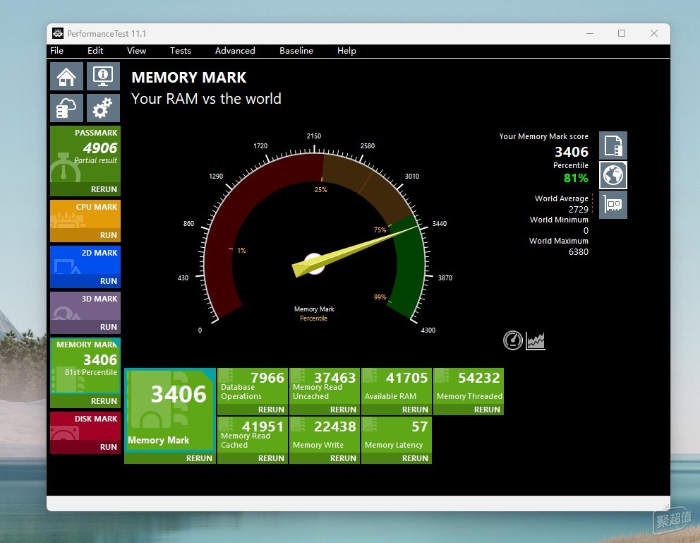
Task: Click the Memory Read Uncached 37463 tile
Action: point(325,386)
